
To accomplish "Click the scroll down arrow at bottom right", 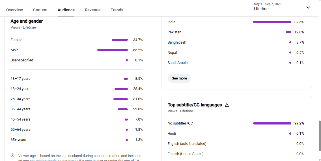I will [x=319, y=160].
